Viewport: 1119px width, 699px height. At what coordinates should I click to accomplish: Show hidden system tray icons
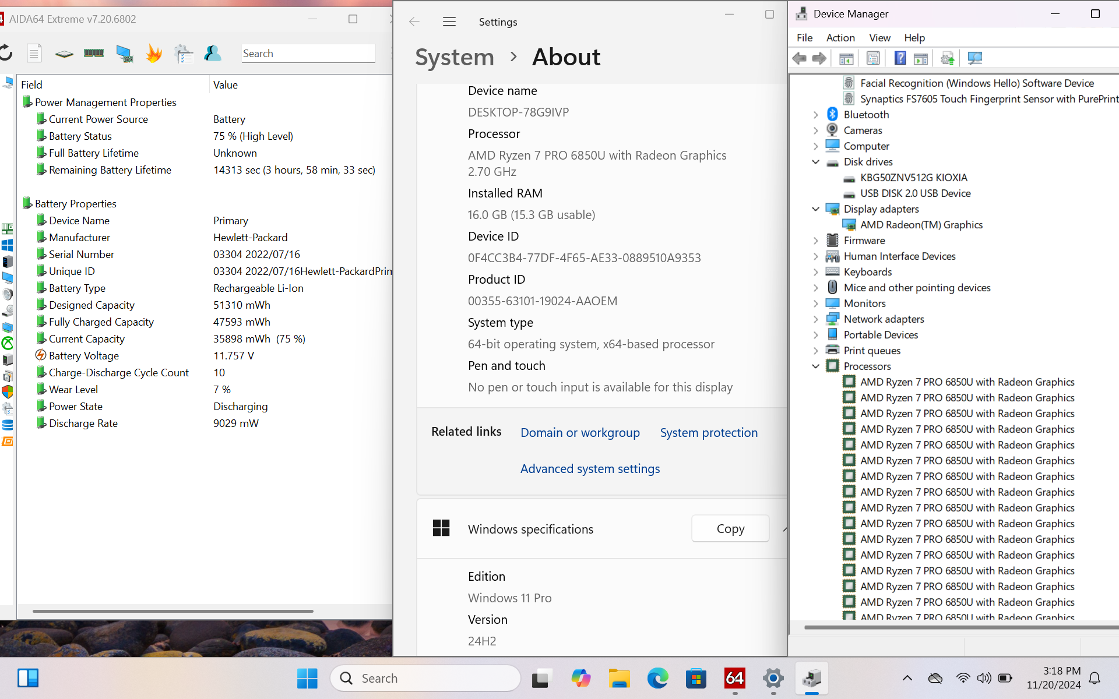pyautogui.click(x=907, y=678)
